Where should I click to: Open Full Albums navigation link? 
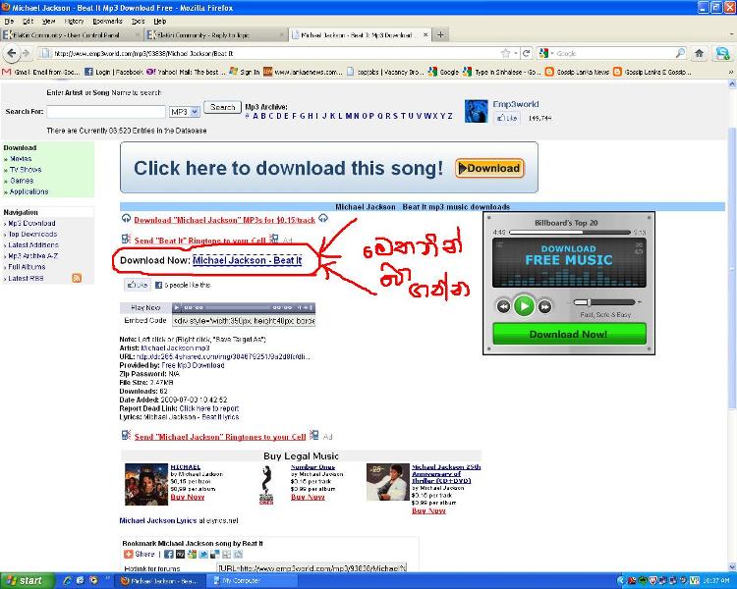27,267
